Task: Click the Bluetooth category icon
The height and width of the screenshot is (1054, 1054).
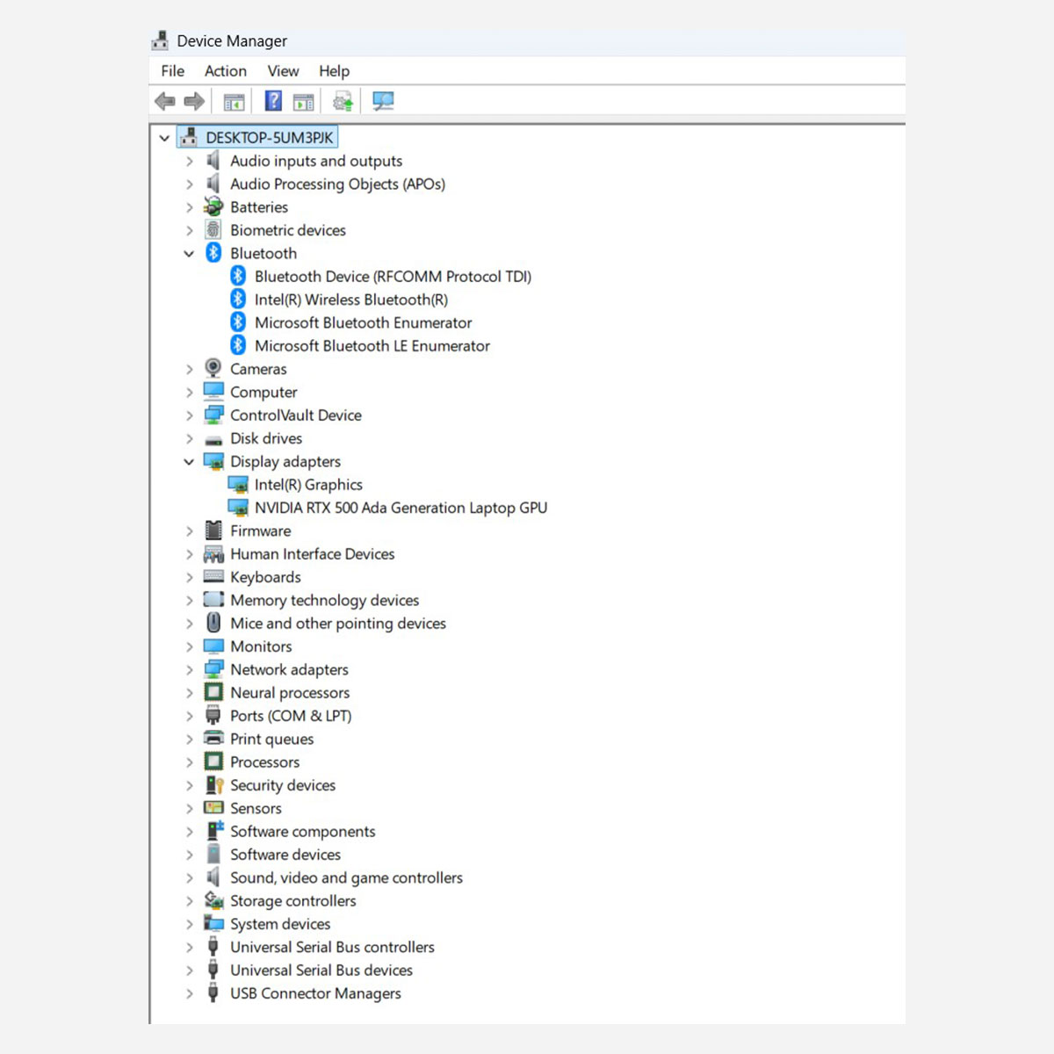Action: (x=213, y=253)
